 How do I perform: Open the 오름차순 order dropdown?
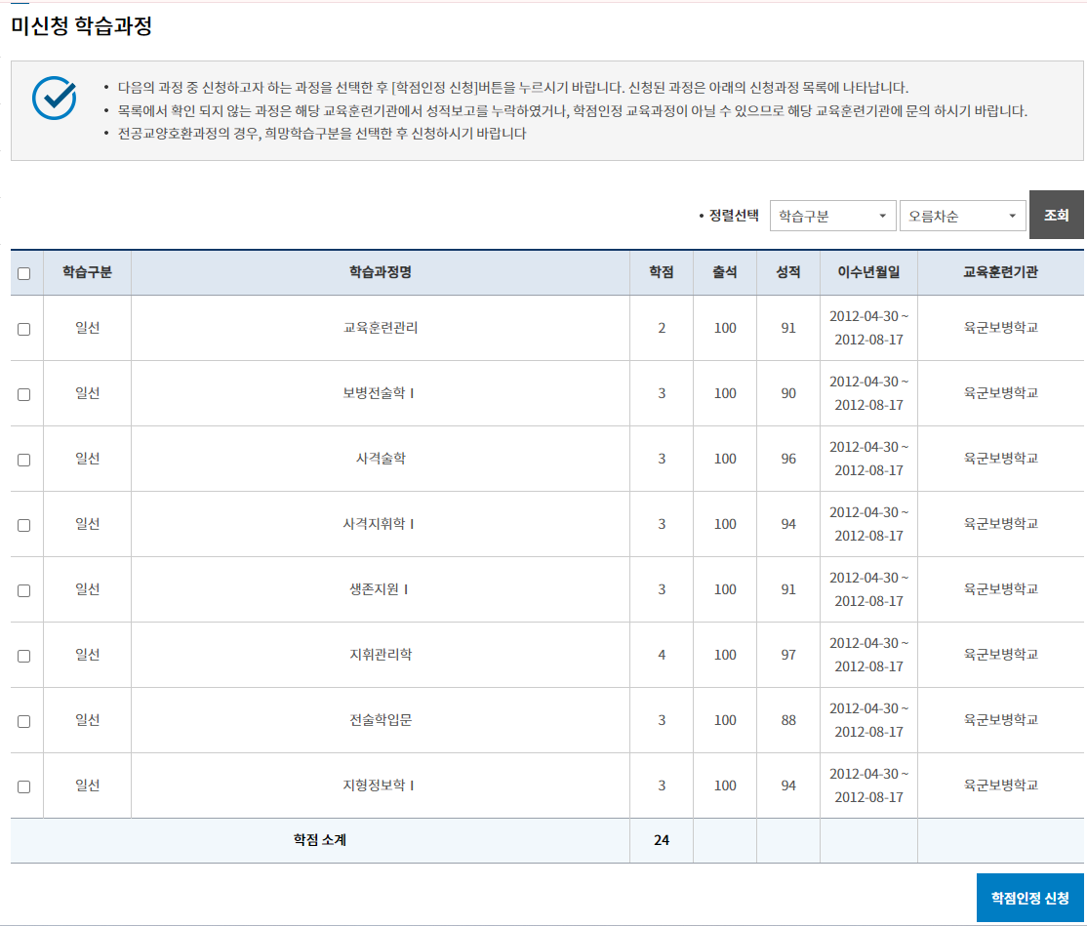[x=962, y=216]
